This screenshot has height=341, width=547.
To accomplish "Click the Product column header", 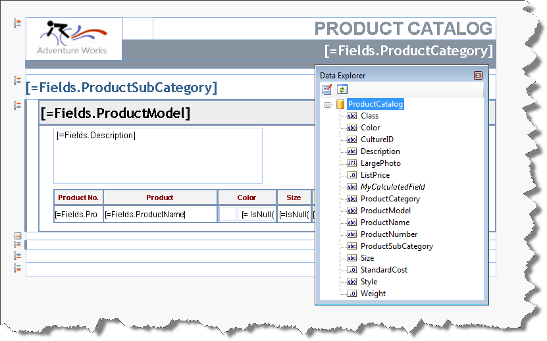I will [160, 197].
